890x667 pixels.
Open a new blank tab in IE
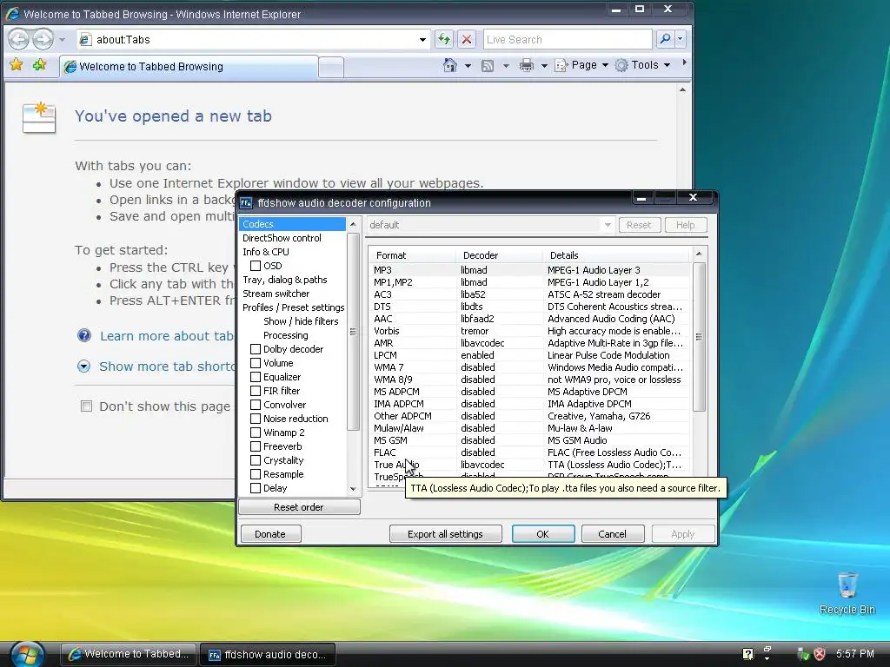[x=331, y=68]
